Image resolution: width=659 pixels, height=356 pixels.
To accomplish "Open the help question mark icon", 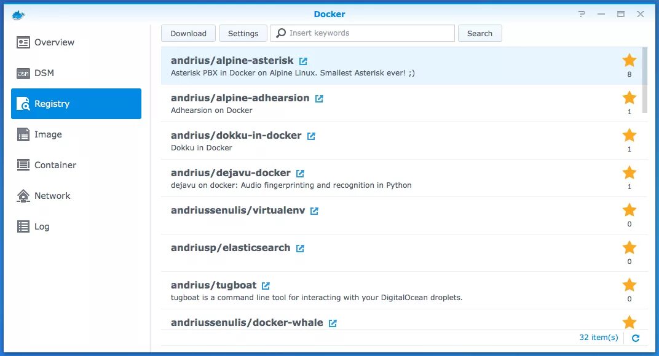I will 582,14.
